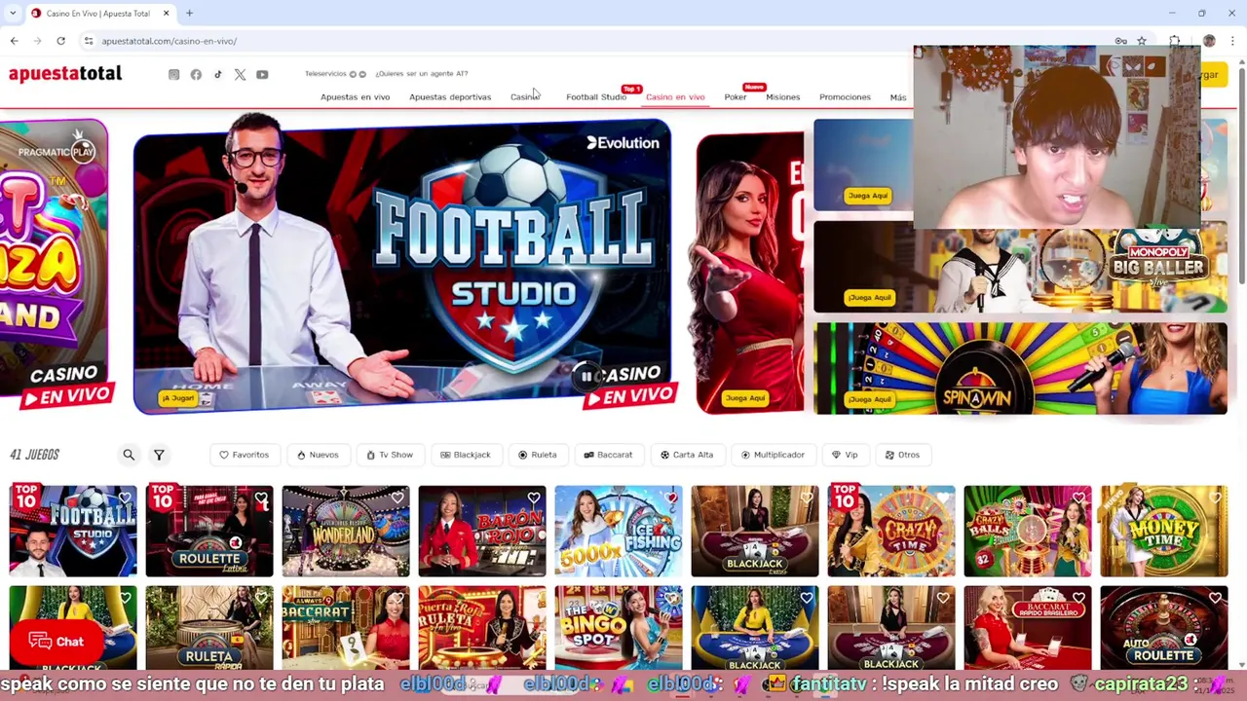Favorite the Football Studio game heart
1247x701 pixels.
[x=125, y=498]
